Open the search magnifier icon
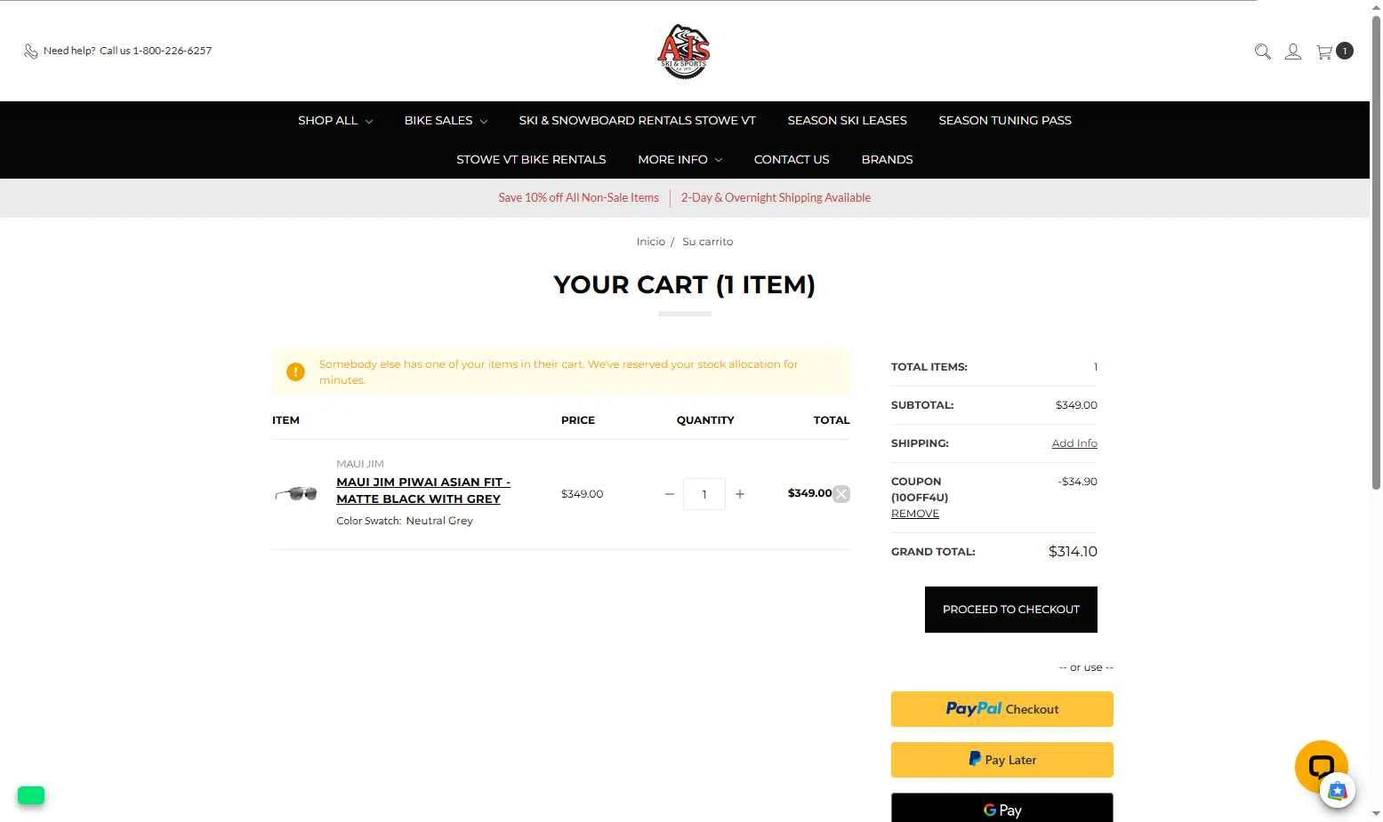 click(x=1262, y=52)
